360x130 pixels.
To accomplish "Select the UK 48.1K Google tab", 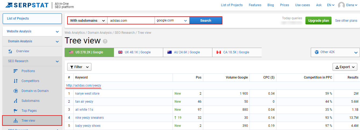I will [138, 52].
